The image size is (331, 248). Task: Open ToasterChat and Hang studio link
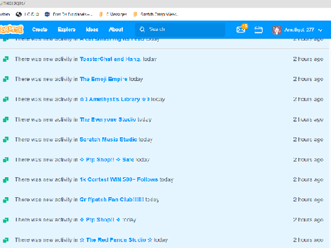pyautogui.click(x=110, y=59)
